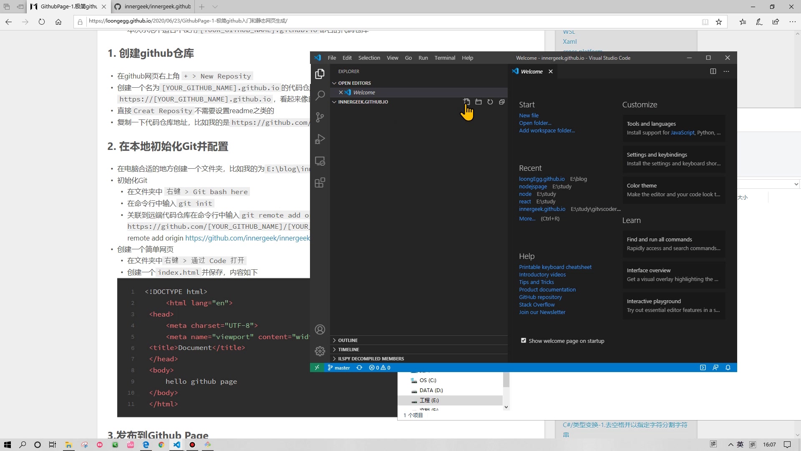Open the Manage gear in activity bar

coord(320,351)
